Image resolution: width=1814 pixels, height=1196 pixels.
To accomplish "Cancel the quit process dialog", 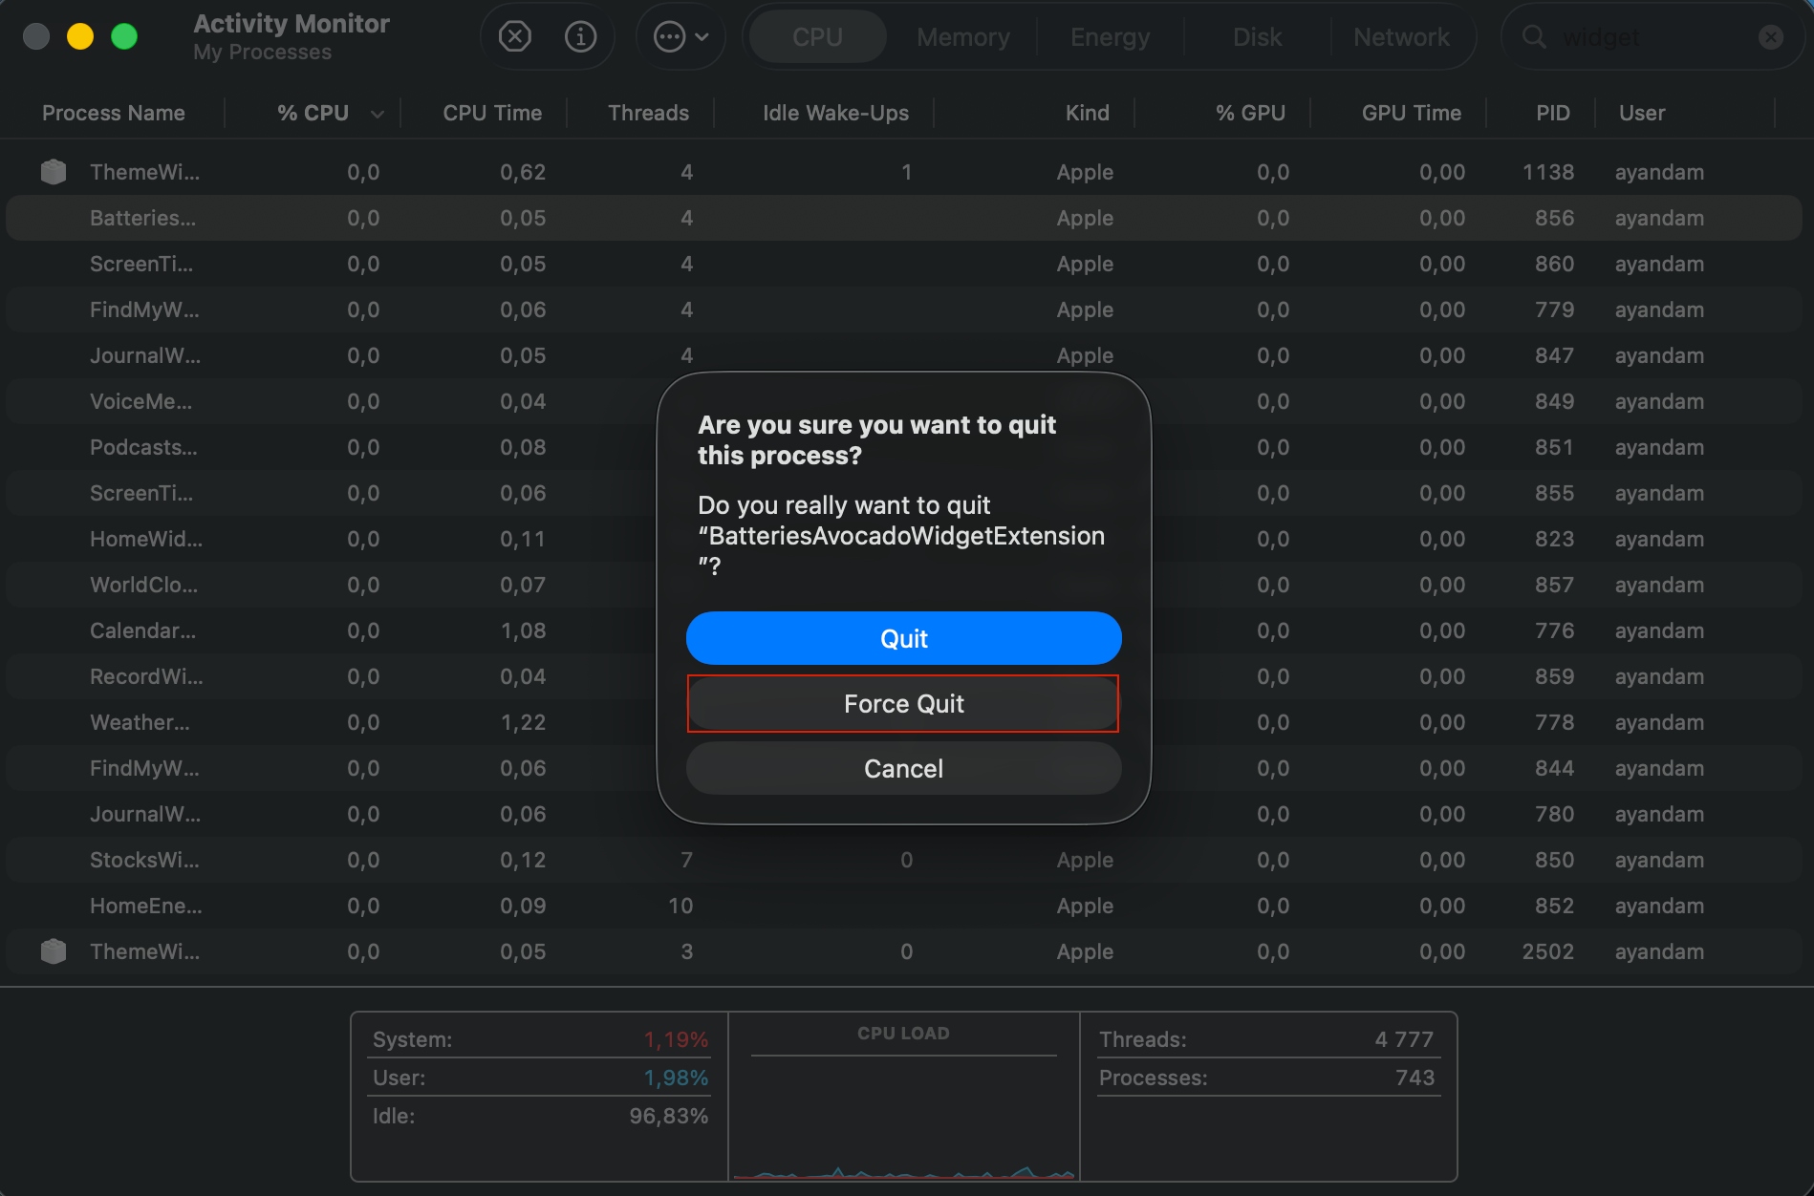I will [903, 769].
